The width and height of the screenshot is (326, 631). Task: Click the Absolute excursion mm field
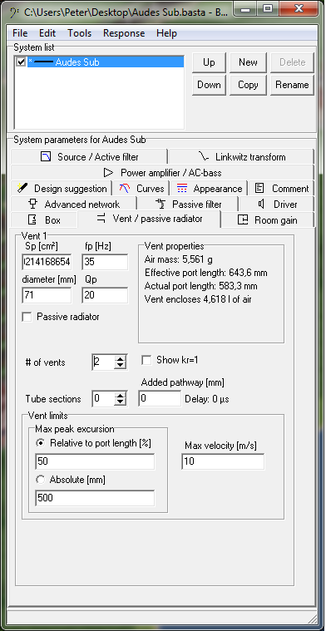pos(95,498)
